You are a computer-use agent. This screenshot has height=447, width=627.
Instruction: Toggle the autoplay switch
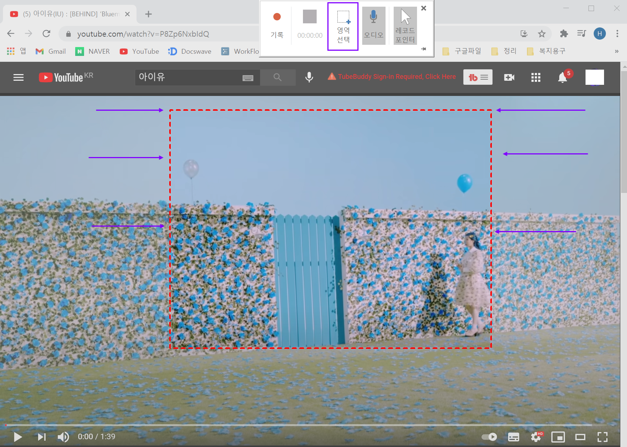coord(489,437)
